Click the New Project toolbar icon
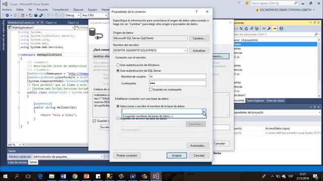Screen dimensions: 323x181 point(23,16)
